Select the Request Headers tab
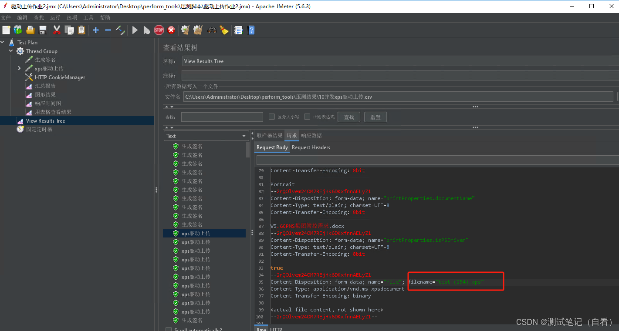619x331 pixels. click(x=311, y=147)
